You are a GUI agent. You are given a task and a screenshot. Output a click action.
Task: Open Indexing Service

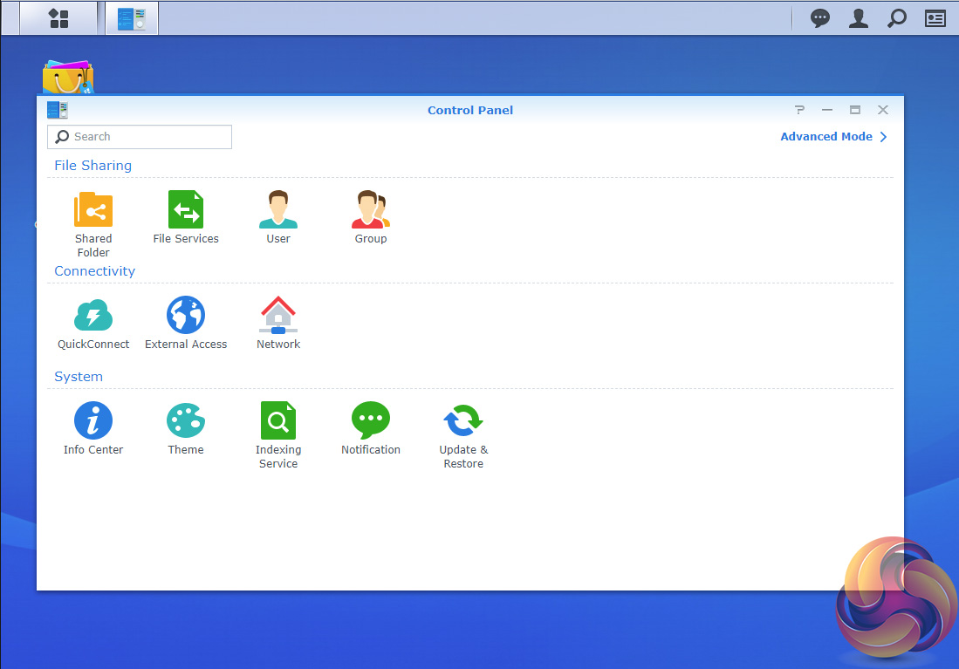[278, 434]
